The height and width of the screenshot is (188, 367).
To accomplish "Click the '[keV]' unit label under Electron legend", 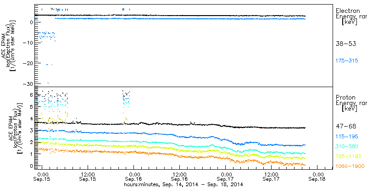I will coord(349,22).
